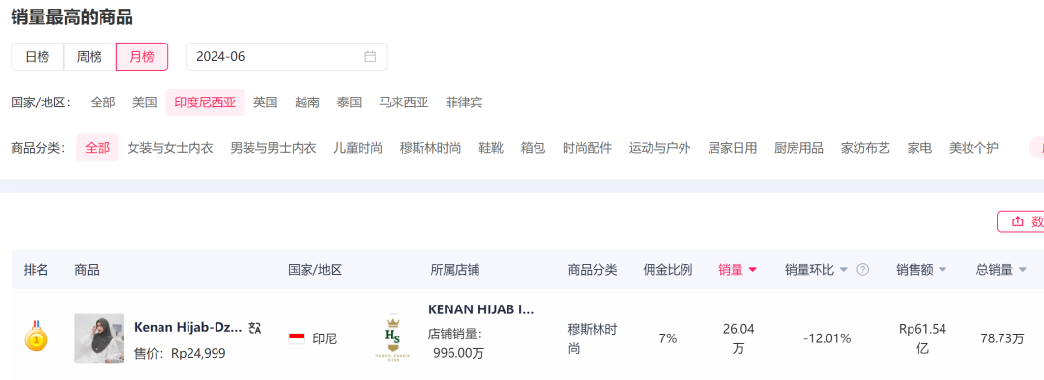Click the 商品 column header
Screen dimensions: 1044x380
tap(87, 270)
